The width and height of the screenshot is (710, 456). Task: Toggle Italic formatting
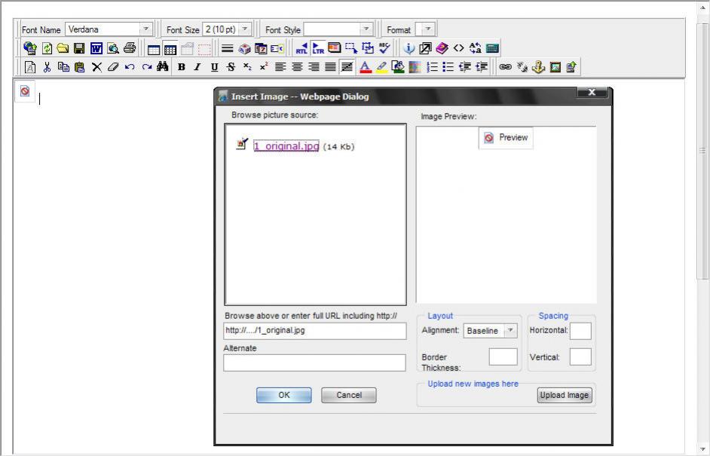click(197, 67)
